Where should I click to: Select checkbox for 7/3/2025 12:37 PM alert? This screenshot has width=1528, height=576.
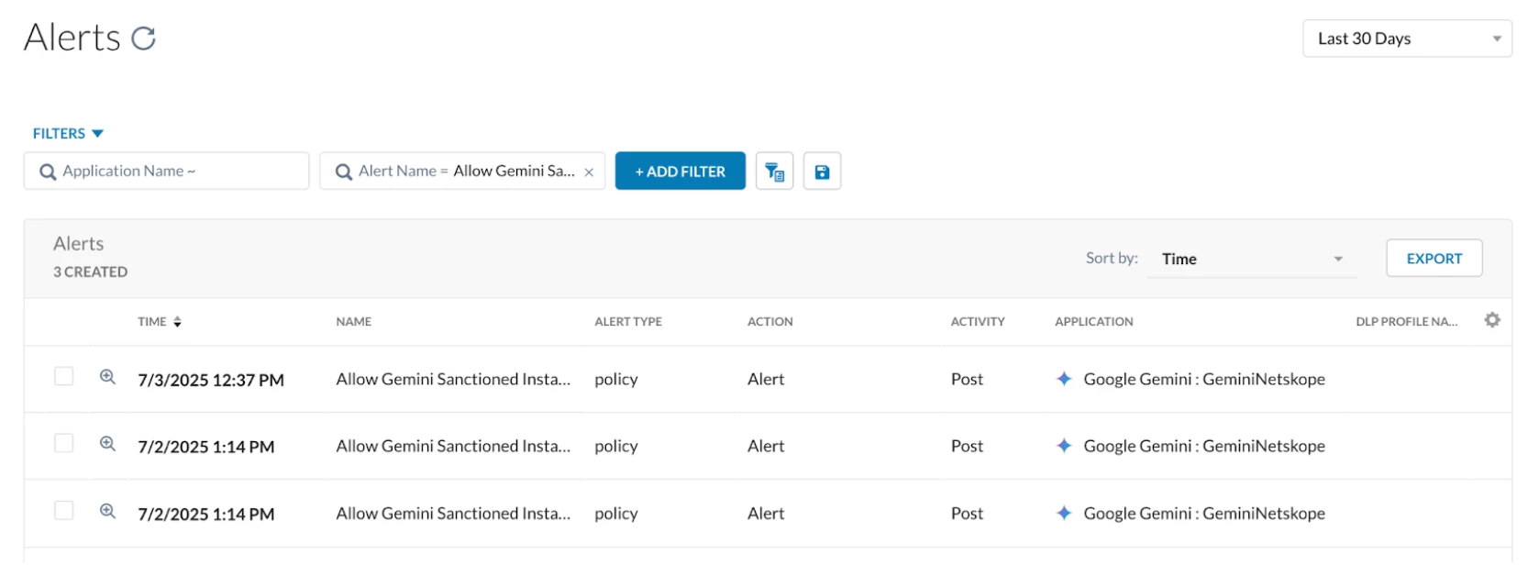click(x=63, y=376)
